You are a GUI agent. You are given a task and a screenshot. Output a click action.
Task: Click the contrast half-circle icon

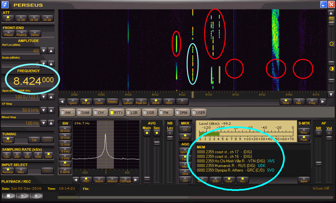click(331, 69)
